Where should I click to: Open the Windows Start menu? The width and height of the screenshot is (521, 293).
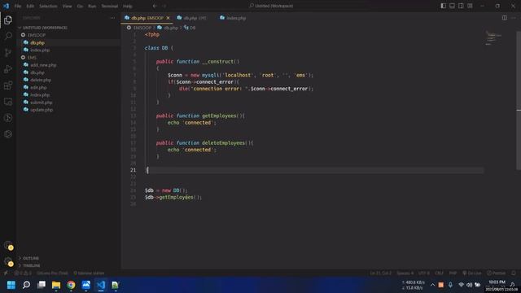pyautogui.click(x=11, y=285)
